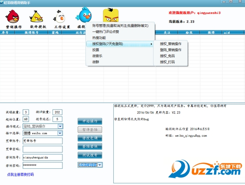
Task: Expand 授权登陆(7天免登陆) submenu entry
Action: coord(120,44)
